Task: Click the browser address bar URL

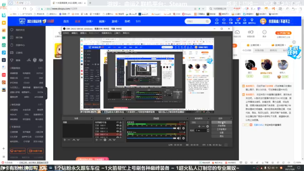Action: [62, 9]
